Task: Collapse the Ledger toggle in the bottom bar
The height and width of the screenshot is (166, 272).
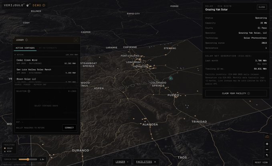Action: point(122,162)
